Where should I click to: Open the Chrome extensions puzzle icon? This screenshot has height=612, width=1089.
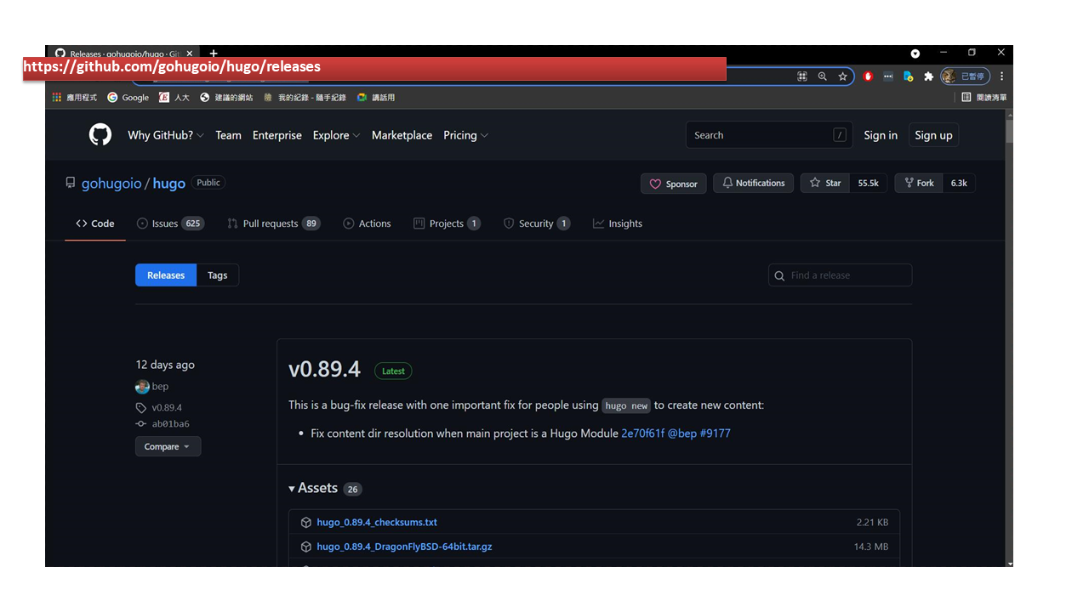coord(928,76)
